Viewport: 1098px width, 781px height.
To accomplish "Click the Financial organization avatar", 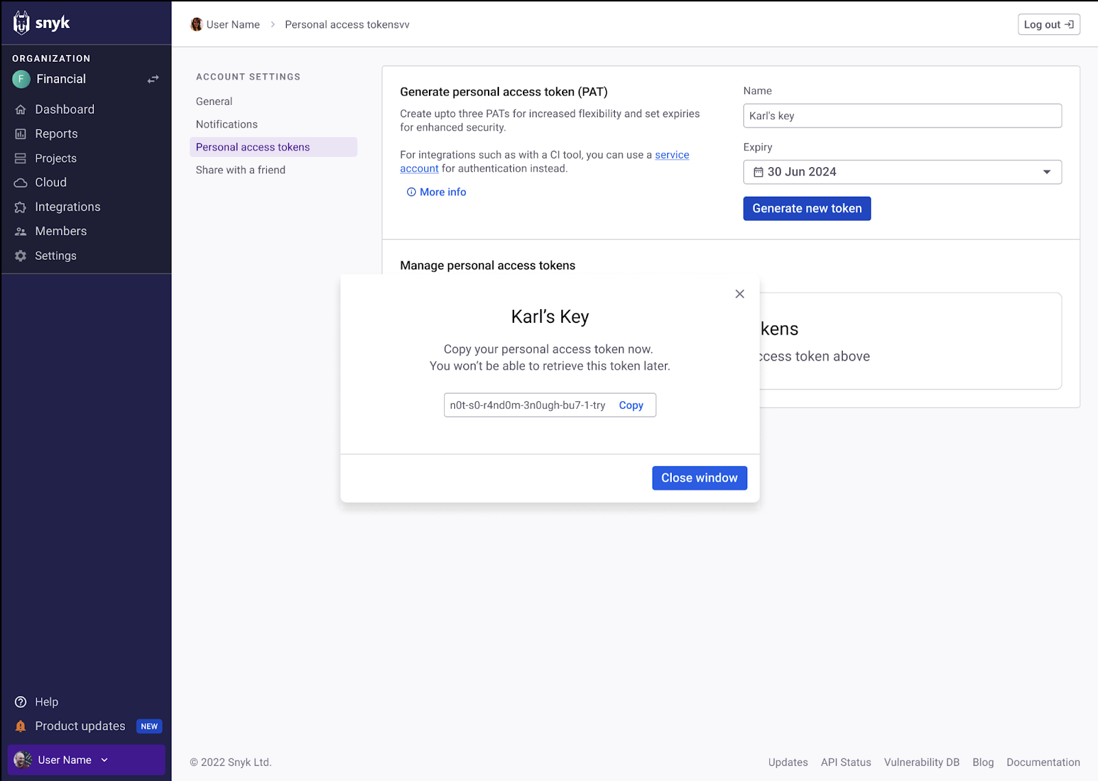I will (21, 79).
